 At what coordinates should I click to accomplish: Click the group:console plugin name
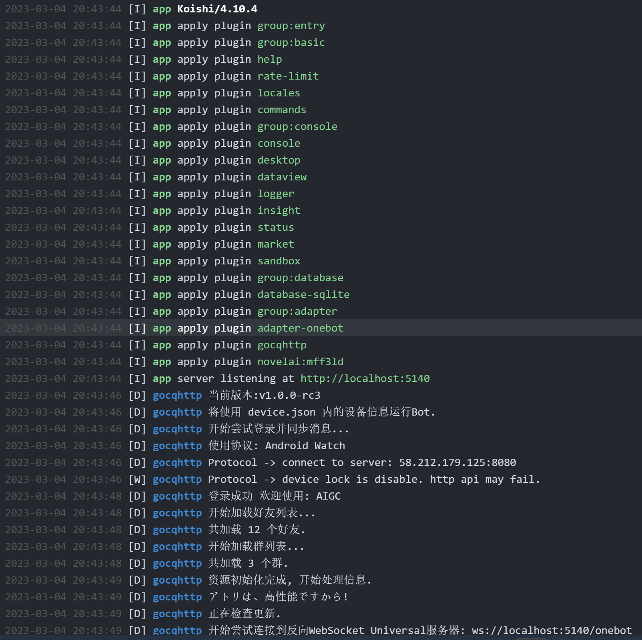point(297,126)
